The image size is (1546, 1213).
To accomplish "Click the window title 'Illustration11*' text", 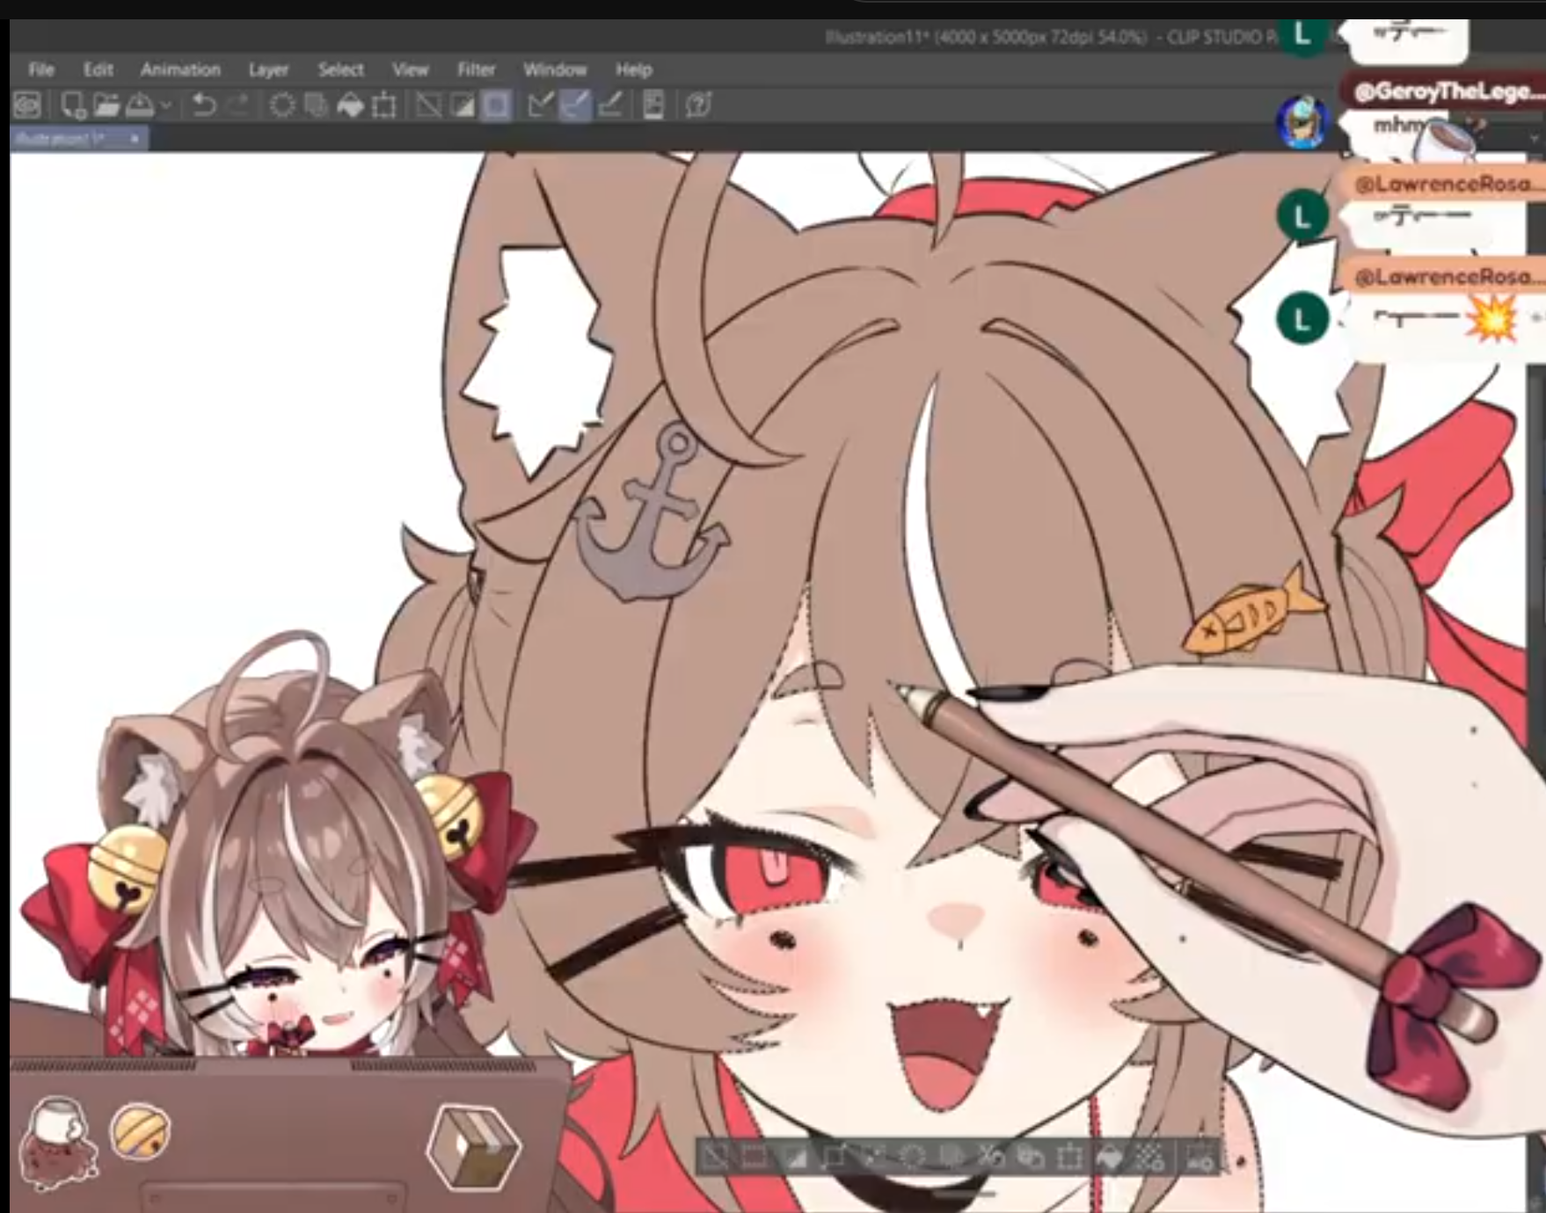I will point(876,37).
